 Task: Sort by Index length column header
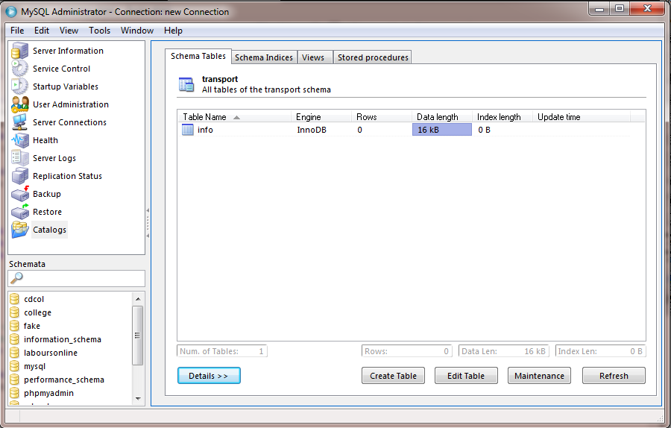tap(503, 117)
